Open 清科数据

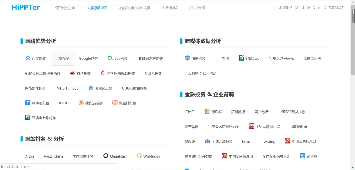click(x=238, y=112)
